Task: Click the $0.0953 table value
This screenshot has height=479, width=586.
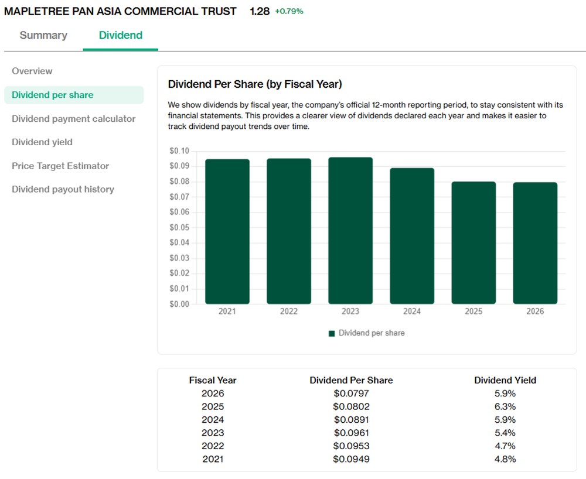Action: pyautogui.click(x=351, y=446)
